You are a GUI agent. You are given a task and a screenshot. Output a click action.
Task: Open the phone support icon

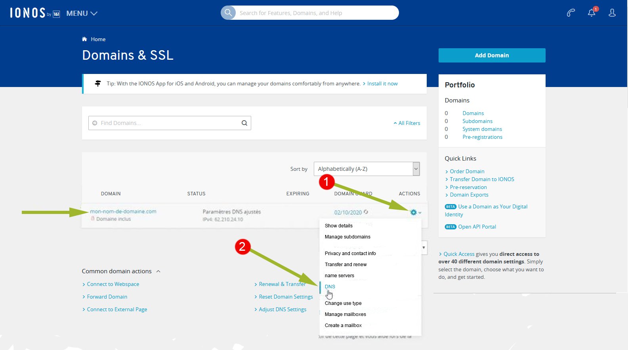coord(571,13)
